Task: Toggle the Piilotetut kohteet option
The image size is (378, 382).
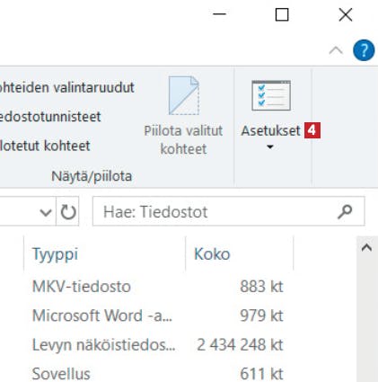Action: (45, 146)
